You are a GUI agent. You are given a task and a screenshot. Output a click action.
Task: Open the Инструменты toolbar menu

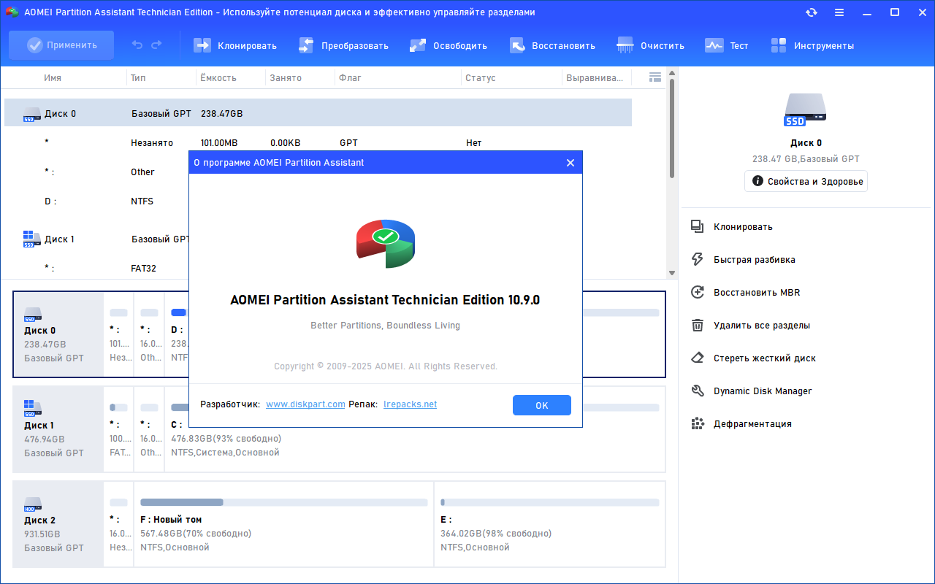812,45
